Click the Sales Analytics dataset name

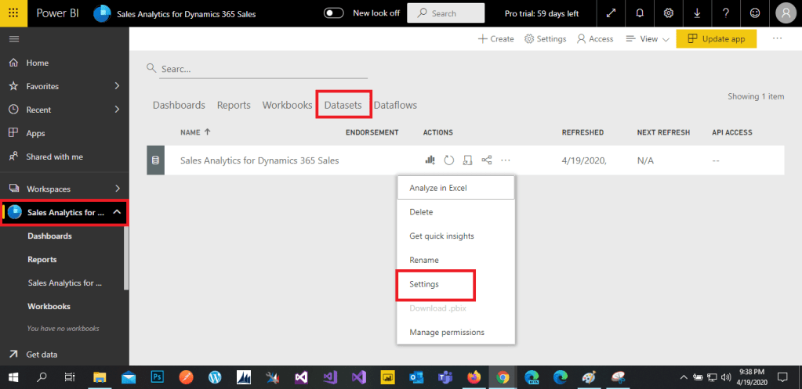tap(259, 160)
